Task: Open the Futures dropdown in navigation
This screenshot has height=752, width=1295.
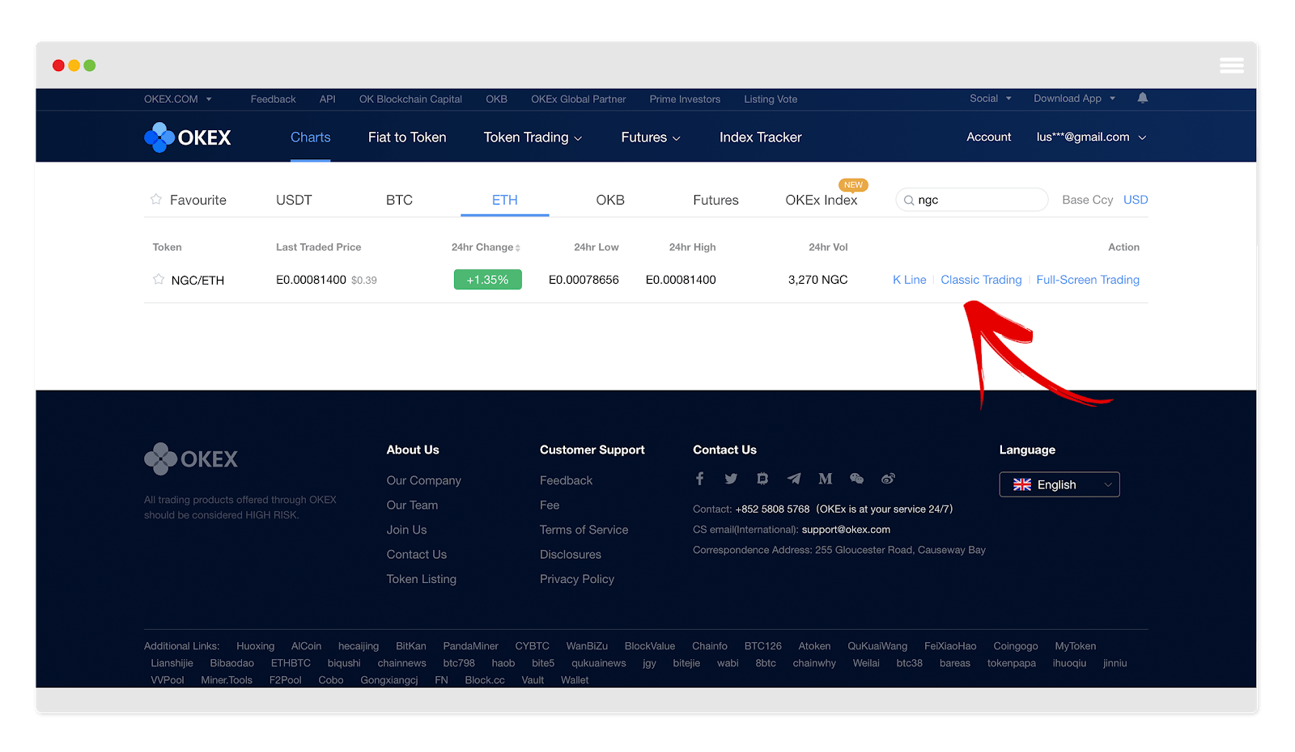Action: 651,137
